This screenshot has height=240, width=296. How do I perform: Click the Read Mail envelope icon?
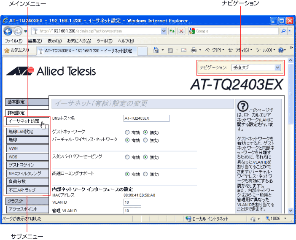pyautogui.click(x=184, y=50)
